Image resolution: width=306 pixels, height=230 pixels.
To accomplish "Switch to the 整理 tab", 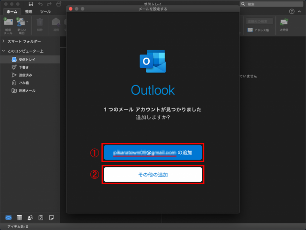I will point(28,11).
